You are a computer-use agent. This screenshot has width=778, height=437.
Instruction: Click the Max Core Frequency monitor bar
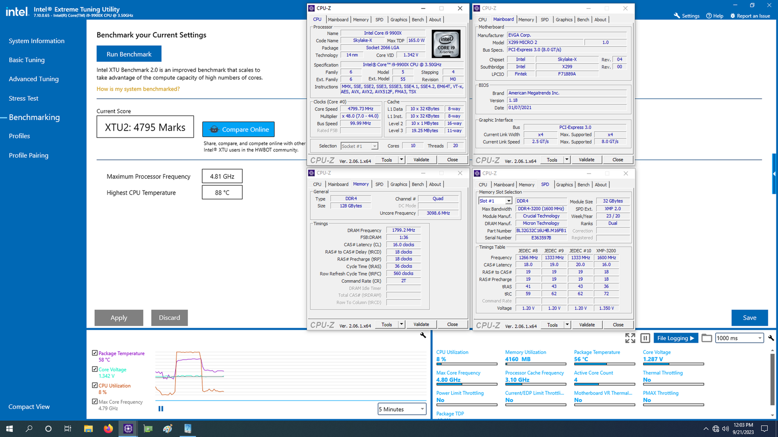click(467, 384)
